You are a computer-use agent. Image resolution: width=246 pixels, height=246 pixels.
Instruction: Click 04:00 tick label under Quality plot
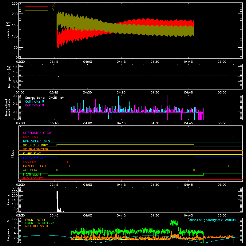click(x=88, y=216)
